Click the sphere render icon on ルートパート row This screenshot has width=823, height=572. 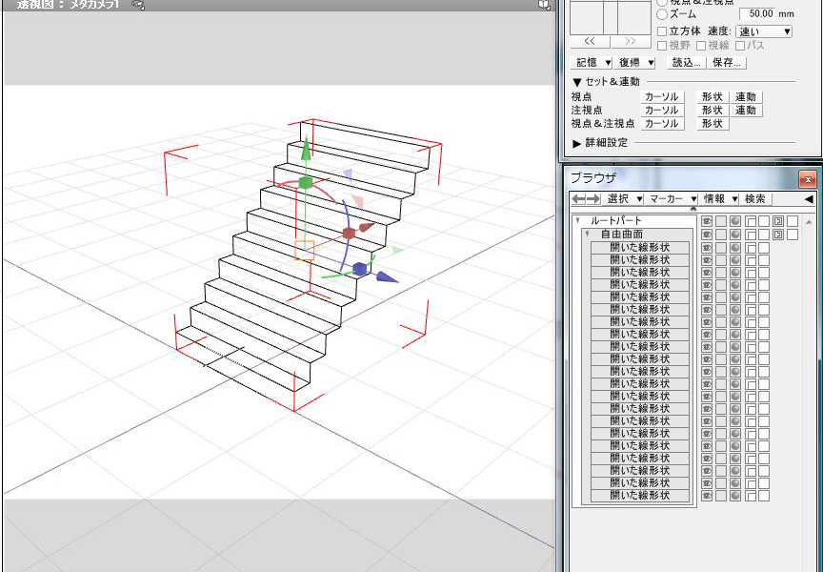(735, 221)
